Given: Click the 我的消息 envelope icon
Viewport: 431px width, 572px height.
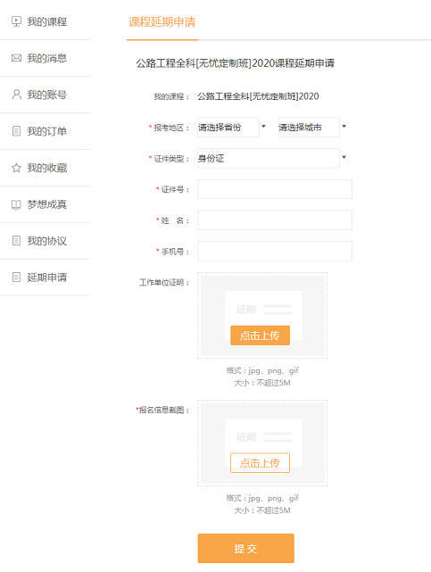Looking at the screenshot, I should point(16,58).
